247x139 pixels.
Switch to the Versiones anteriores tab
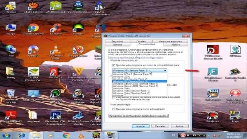click(x=170, y=41)
